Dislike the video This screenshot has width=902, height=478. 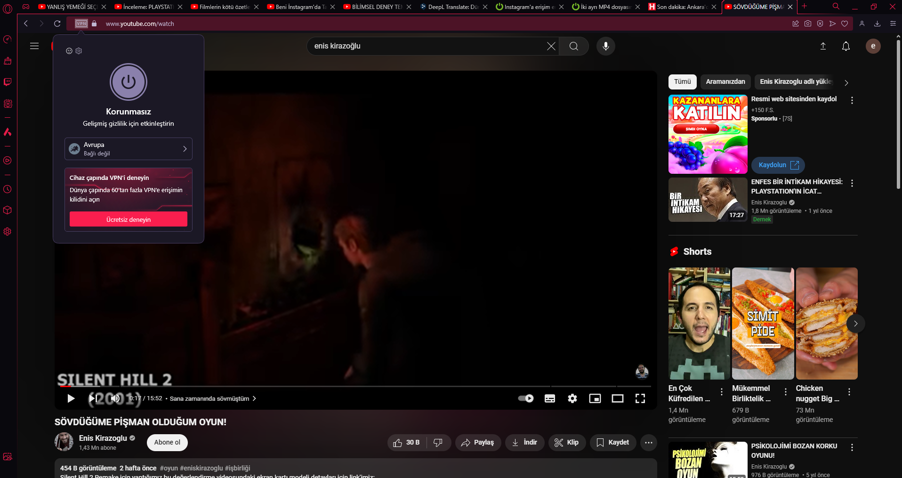438,443
